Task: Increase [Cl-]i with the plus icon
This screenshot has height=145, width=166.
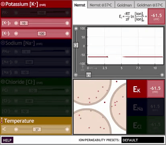Action: [x=67, y=112]
